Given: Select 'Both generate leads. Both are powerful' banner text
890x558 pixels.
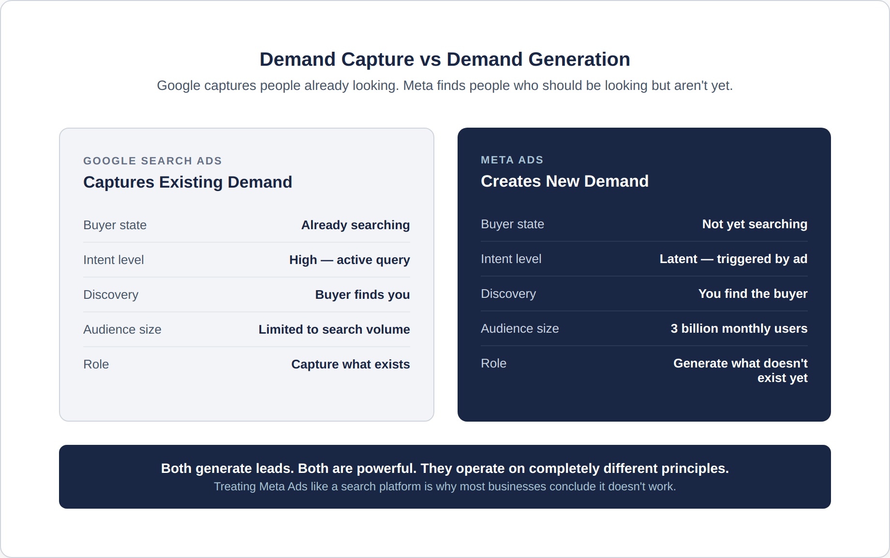Looking at the screenshot, I should coord(445,469).
